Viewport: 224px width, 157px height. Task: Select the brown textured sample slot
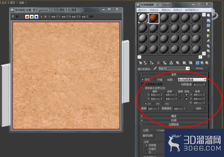pos(154,18)
